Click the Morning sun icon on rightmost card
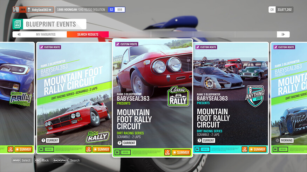The height and width of the screenshot is (172, 307). pos(277,140)
